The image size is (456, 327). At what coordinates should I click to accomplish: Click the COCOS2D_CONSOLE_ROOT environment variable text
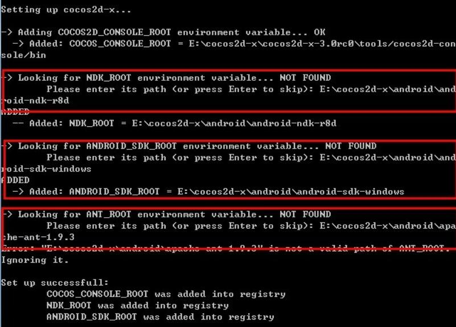point(114,32)
